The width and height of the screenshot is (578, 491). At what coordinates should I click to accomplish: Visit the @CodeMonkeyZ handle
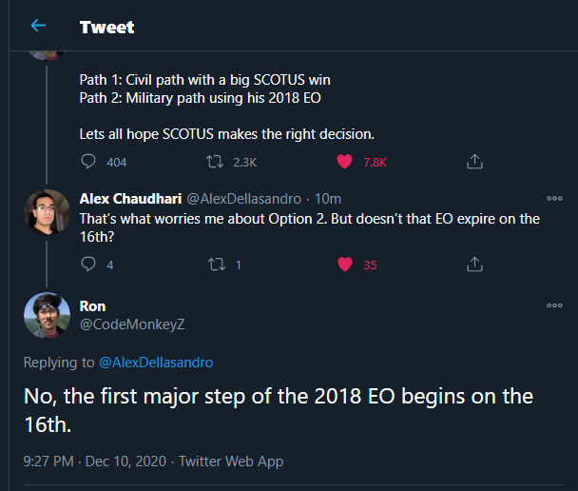click(x=132, y=324)
